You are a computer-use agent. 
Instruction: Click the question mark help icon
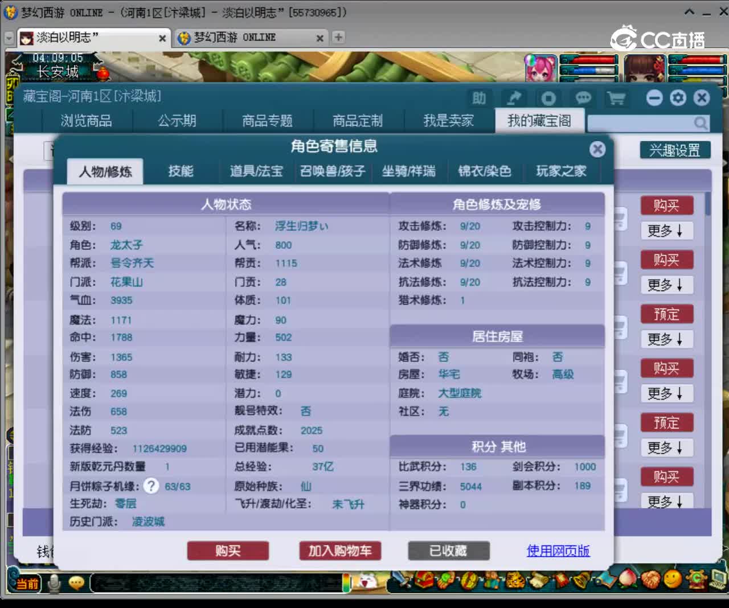pyautogui.click(x=151, y=486)
